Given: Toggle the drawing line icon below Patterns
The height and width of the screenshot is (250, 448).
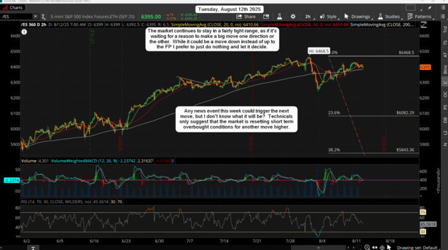Looking at the screenshot, I should click(x=424, y=25).
